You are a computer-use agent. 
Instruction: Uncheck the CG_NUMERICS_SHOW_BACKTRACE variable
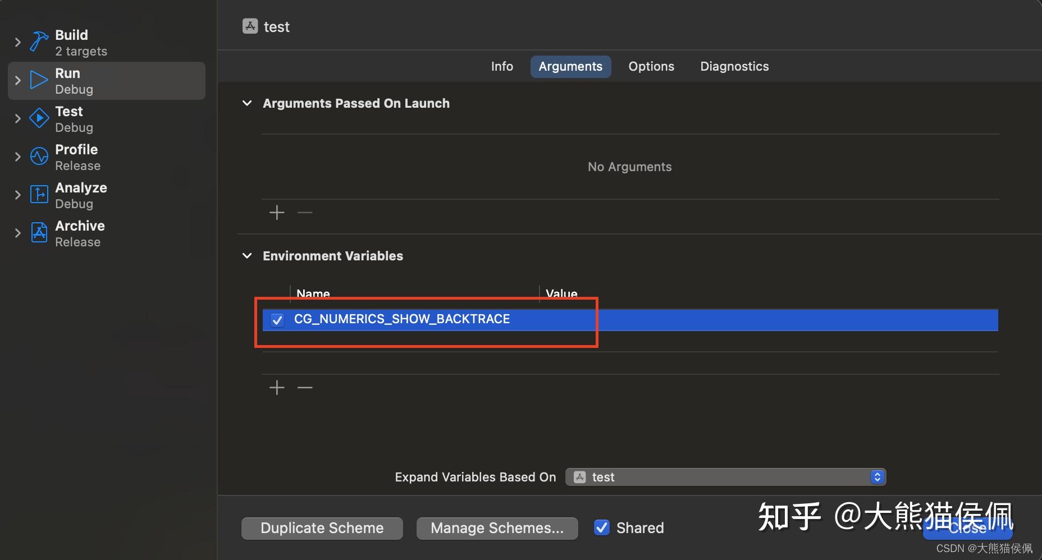click(x=277, y=320)
